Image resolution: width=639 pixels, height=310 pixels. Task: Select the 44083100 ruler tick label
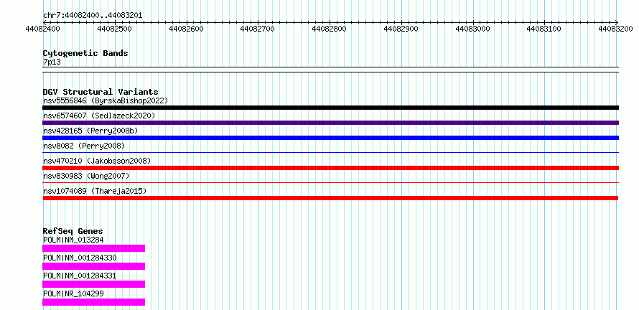(x=544, y=29)
